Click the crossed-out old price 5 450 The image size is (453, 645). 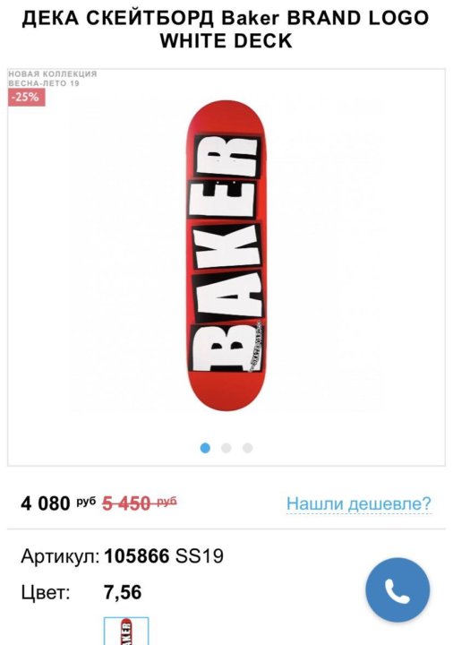click(x=140, y=503)
